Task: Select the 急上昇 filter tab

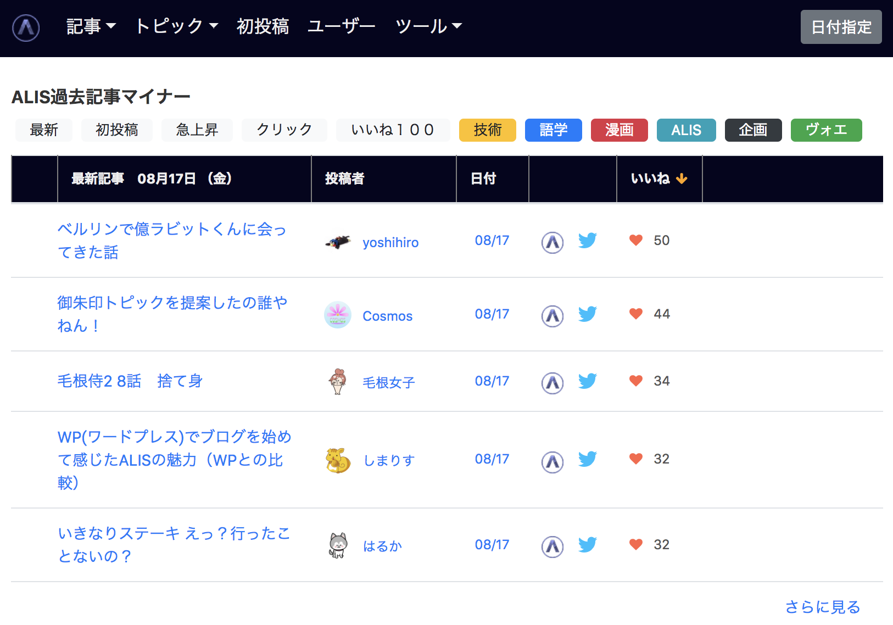Action: pyautogui.click(x=197, y=130)
